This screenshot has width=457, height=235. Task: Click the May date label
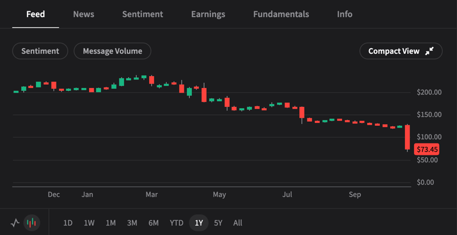tap(219, 195)
